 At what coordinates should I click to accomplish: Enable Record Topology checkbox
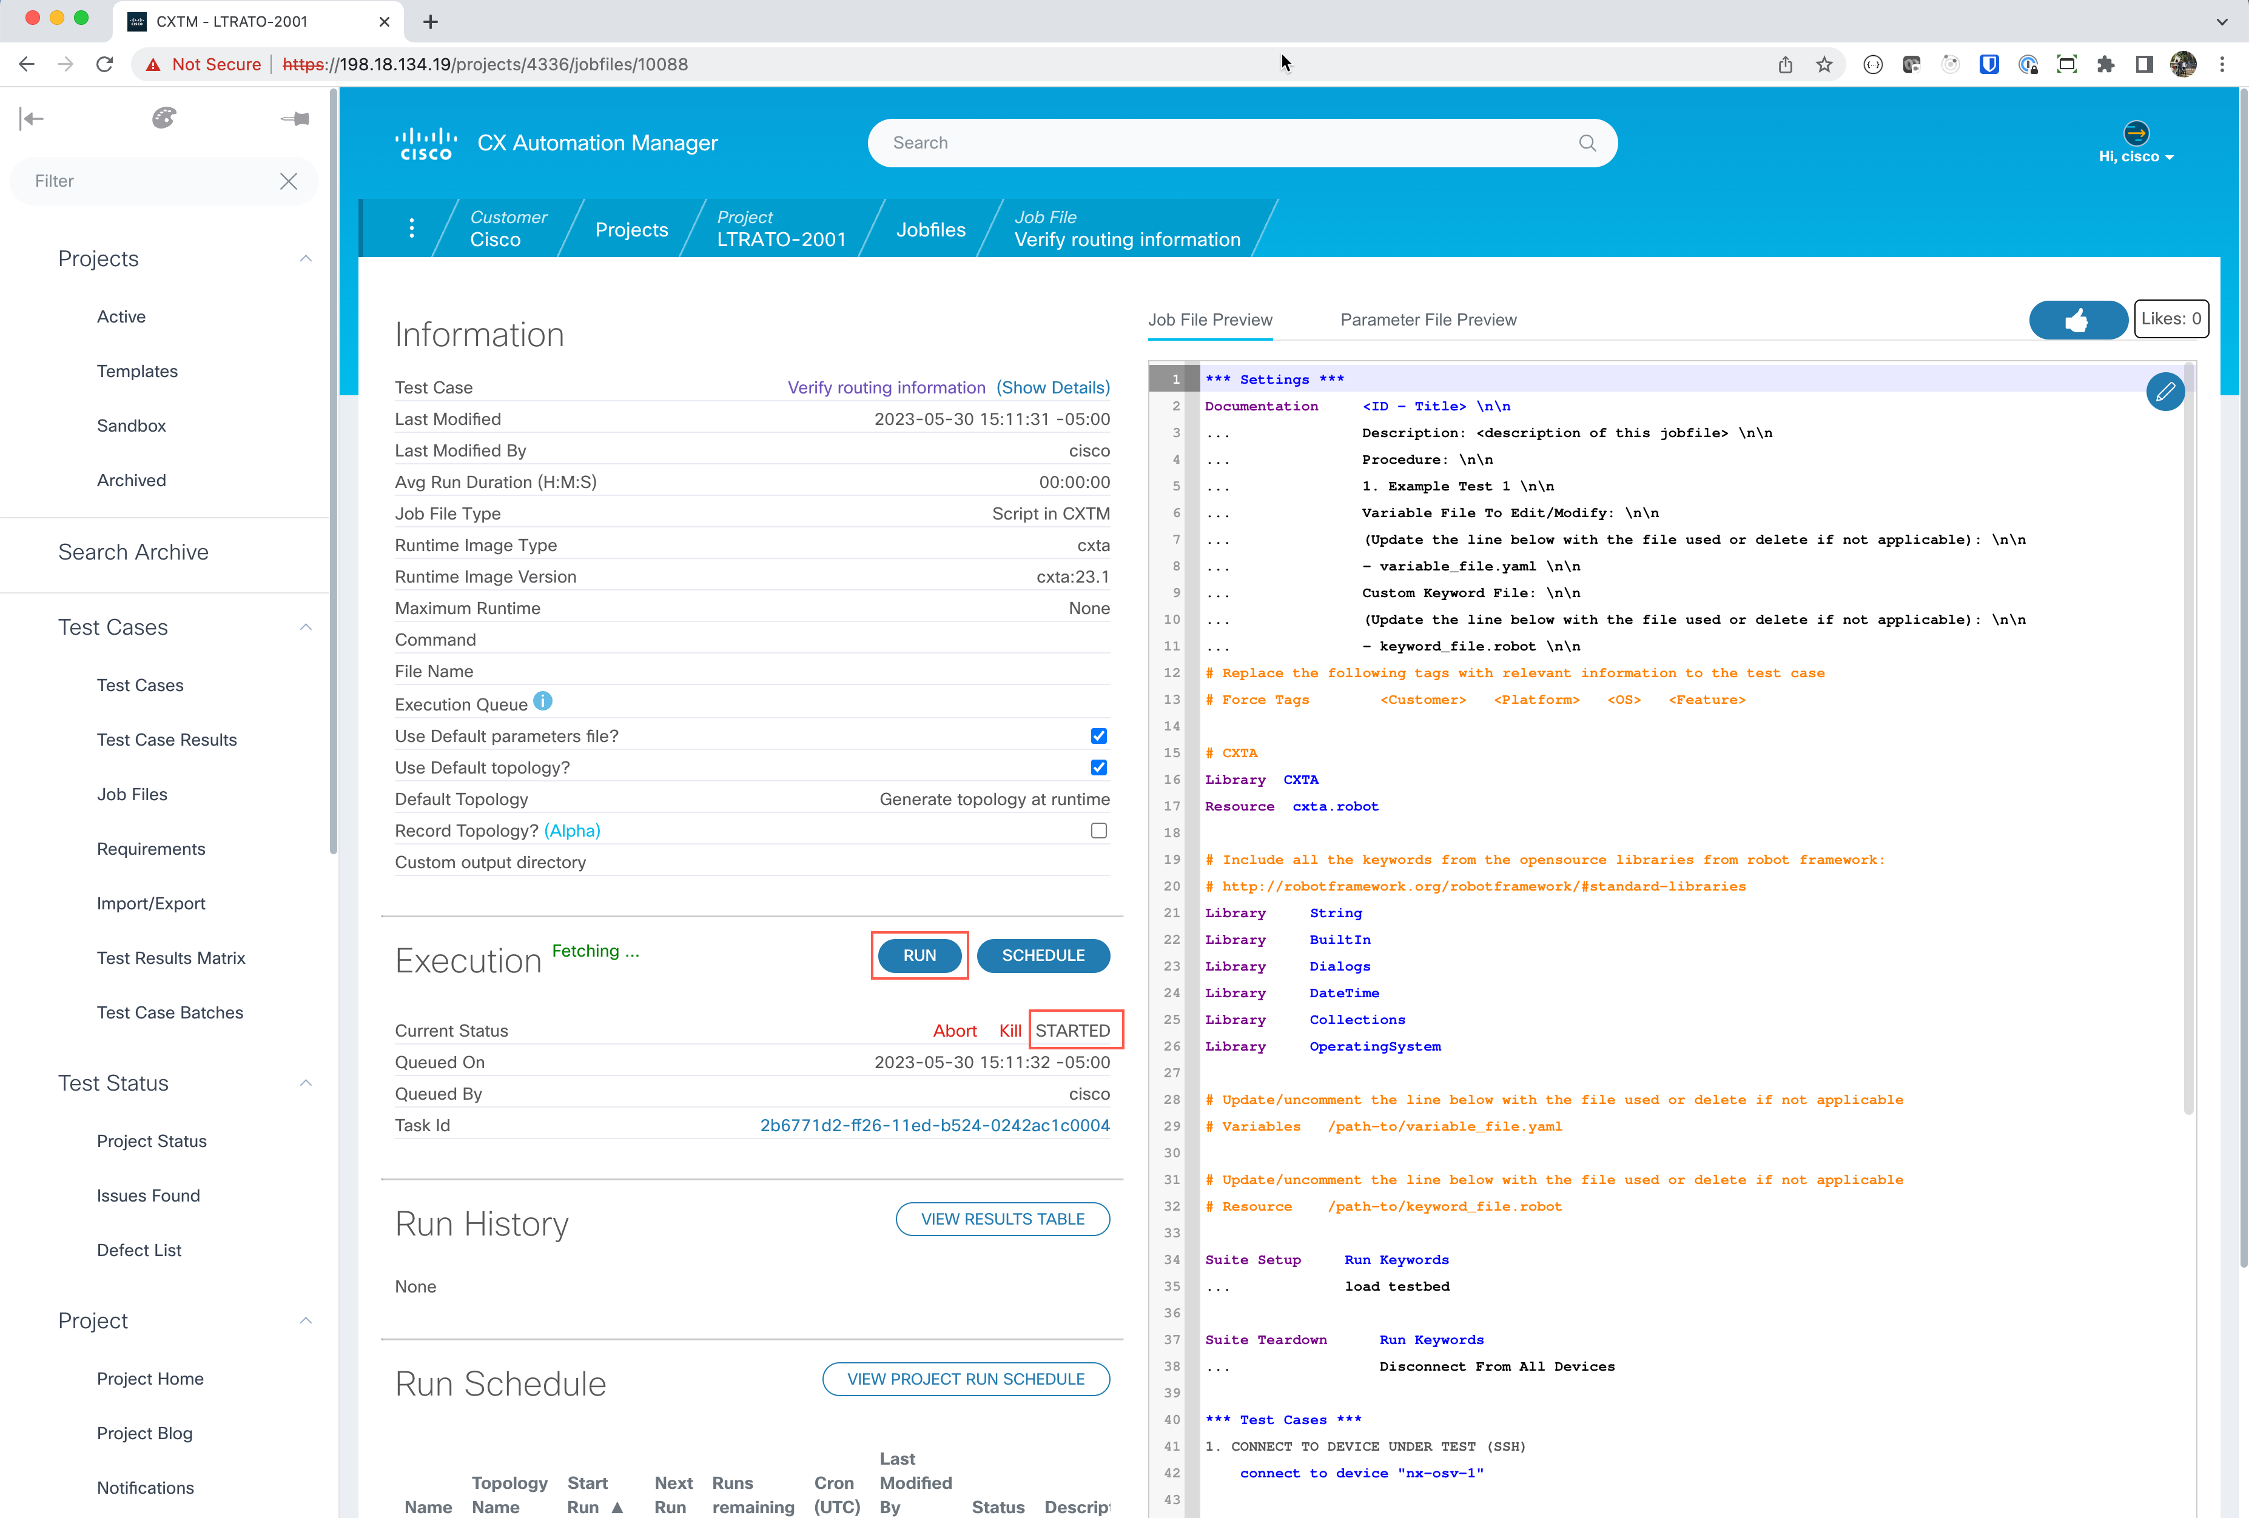pos(1098,830)
